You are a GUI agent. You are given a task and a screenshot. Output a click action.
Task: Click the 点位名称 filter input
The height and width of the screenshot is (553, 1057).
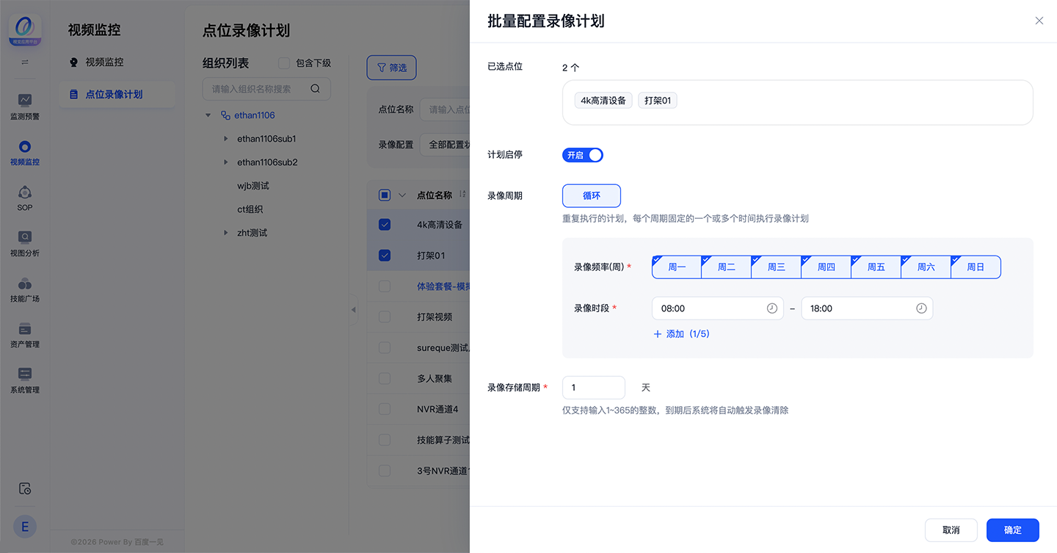click(x=445, y=109)
